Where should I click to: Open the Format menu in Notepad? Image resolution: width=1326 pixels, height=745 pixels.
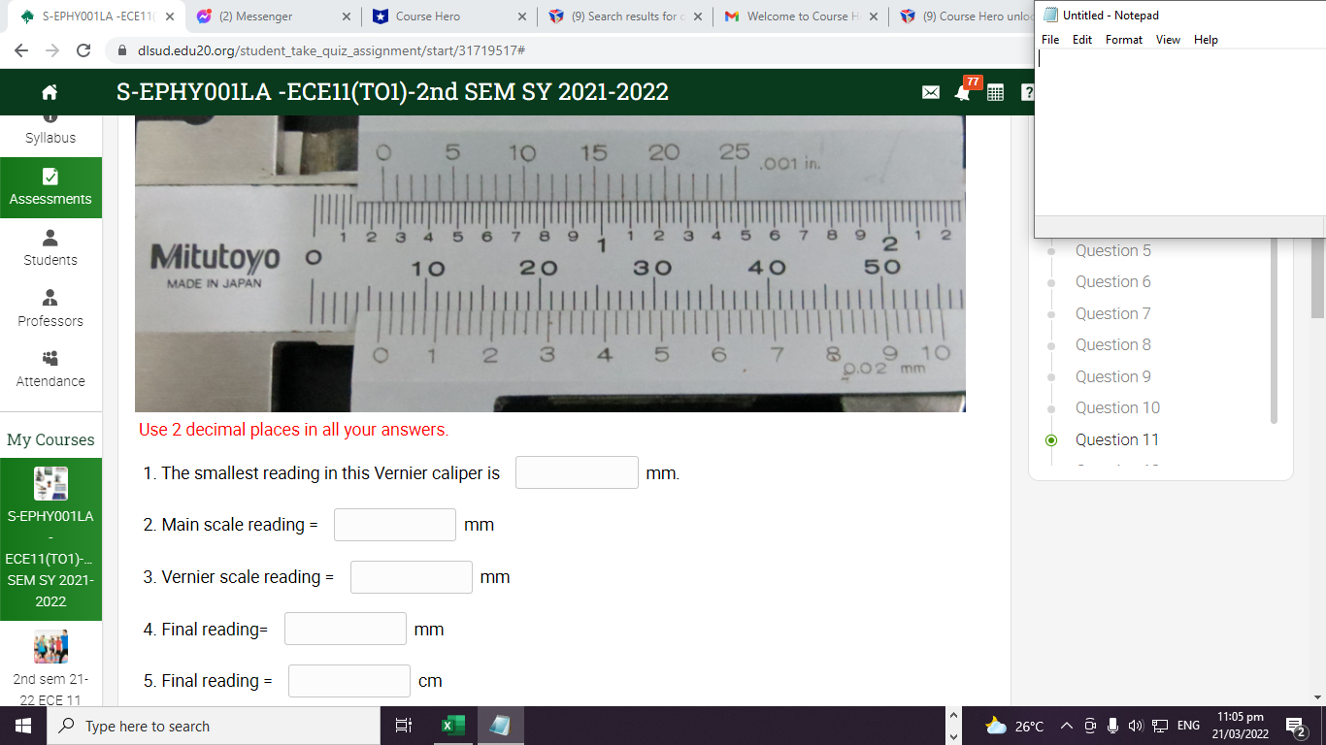click(x=1123, y=40)
